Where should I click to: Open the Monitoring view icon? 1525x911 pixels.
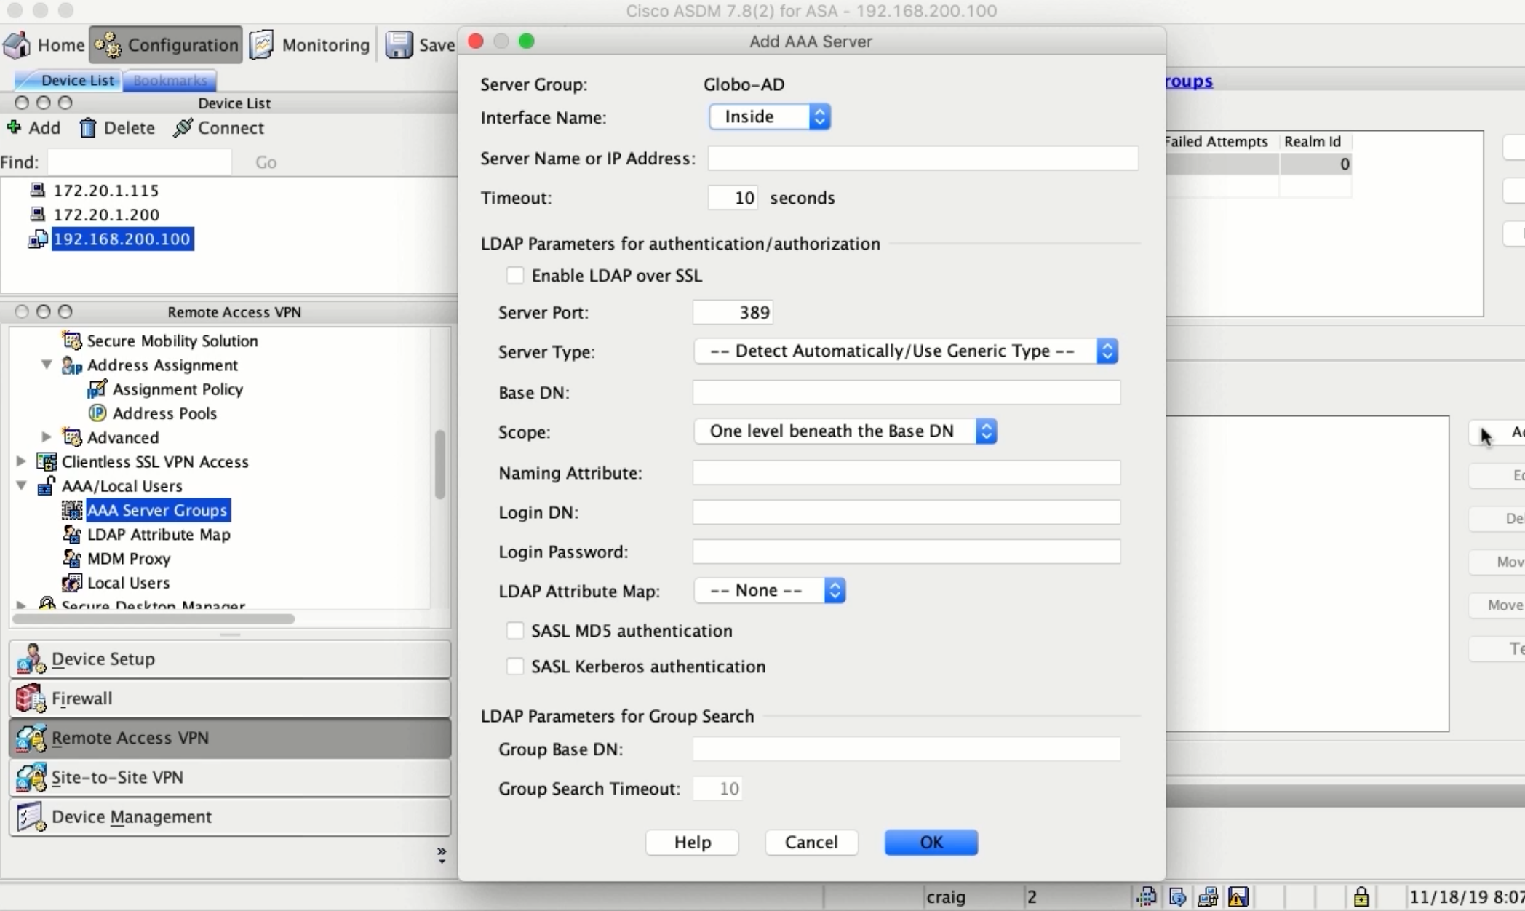coord(262,45)
